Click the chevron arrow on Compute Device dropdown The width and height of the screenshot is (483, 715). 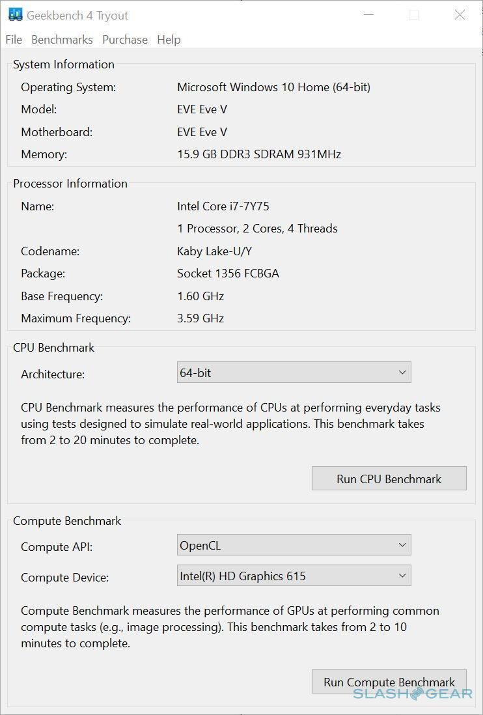402,576
